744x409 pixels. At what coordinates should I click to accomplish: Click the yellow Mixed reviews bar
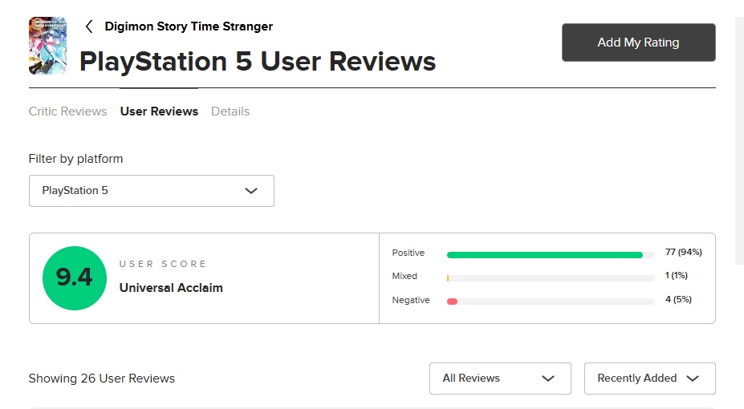tap(448, 278)
